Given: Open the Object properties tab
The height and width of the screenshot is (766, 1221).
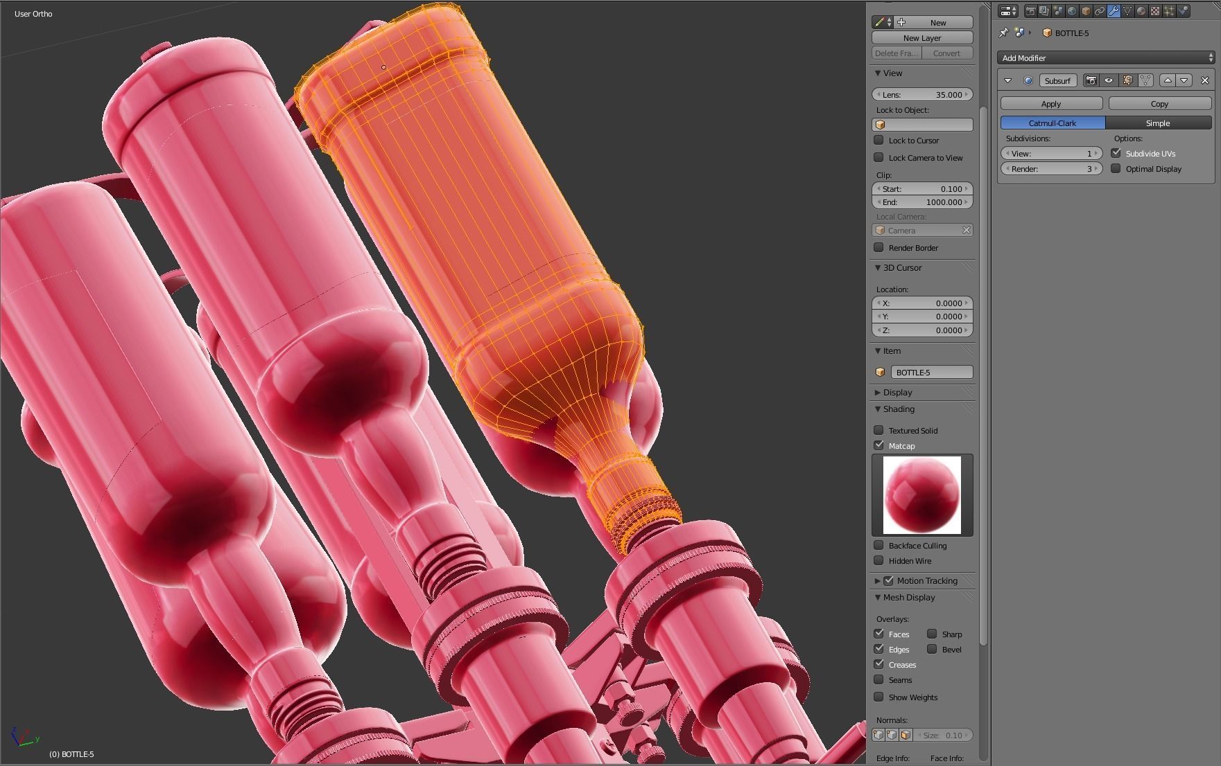Looking at the screenshot, I should (x=1086, y=11).
